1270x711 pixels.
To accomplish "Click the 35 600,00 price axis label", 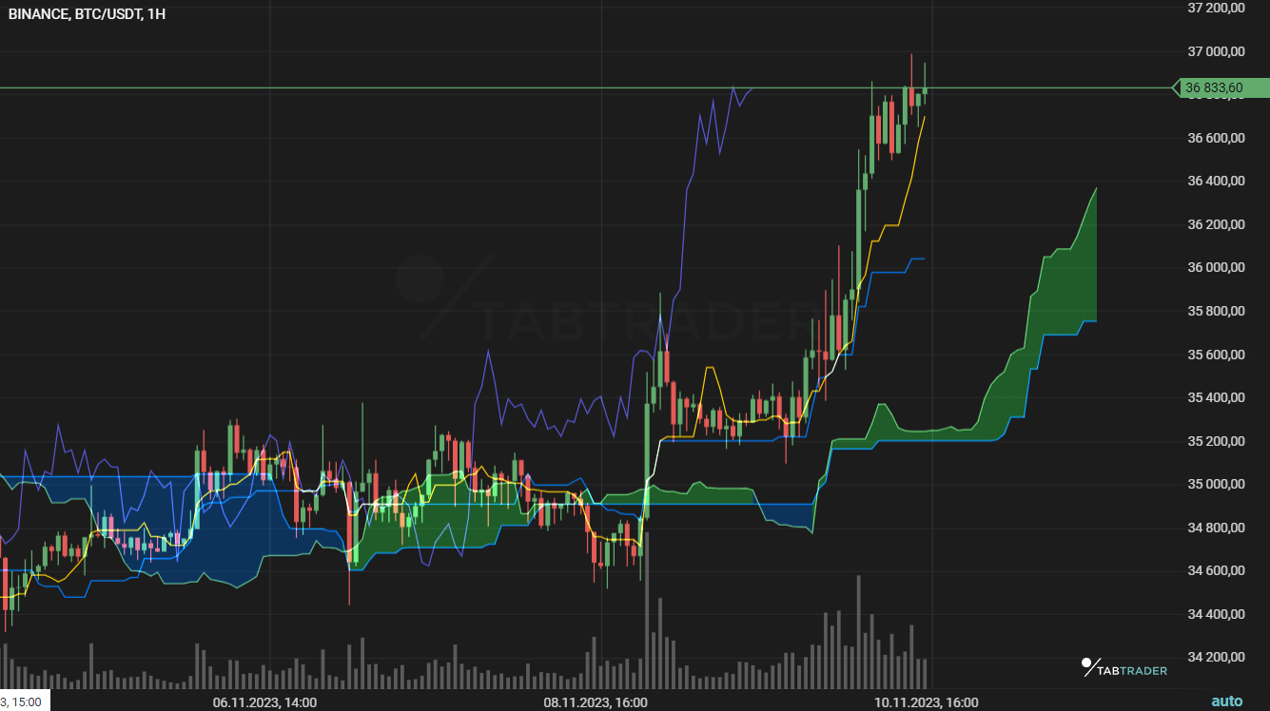I will coord(1217,355).
